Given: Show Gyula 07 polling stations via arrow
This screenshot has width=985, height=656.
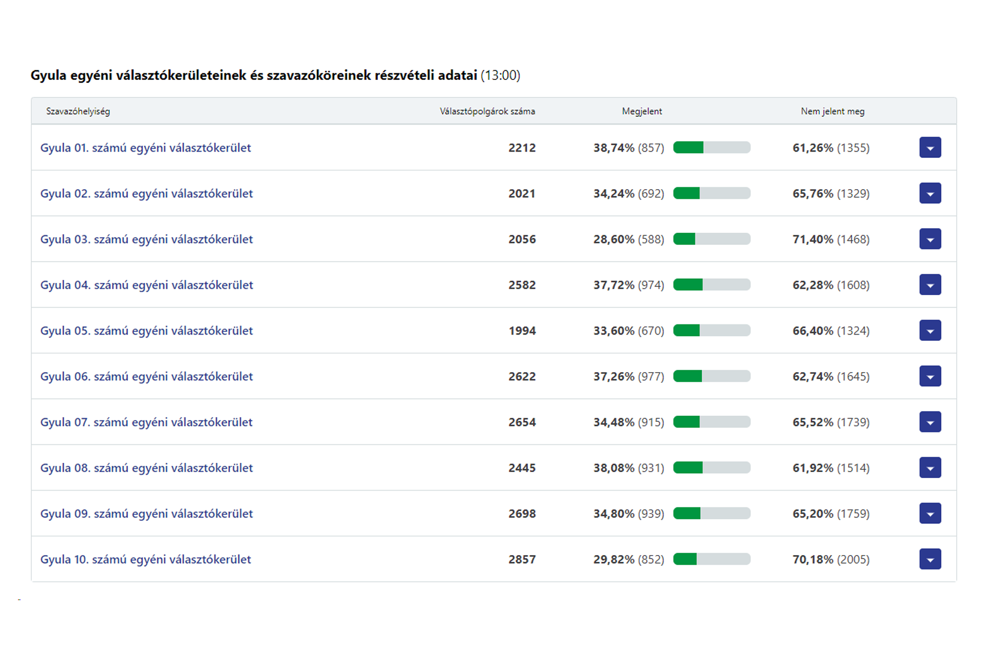Looking at the screenshot, I should [930, 422].
